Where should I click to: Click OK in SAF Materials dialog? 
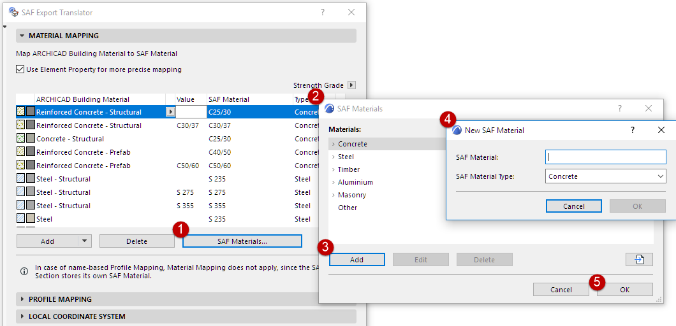[625, 290]
